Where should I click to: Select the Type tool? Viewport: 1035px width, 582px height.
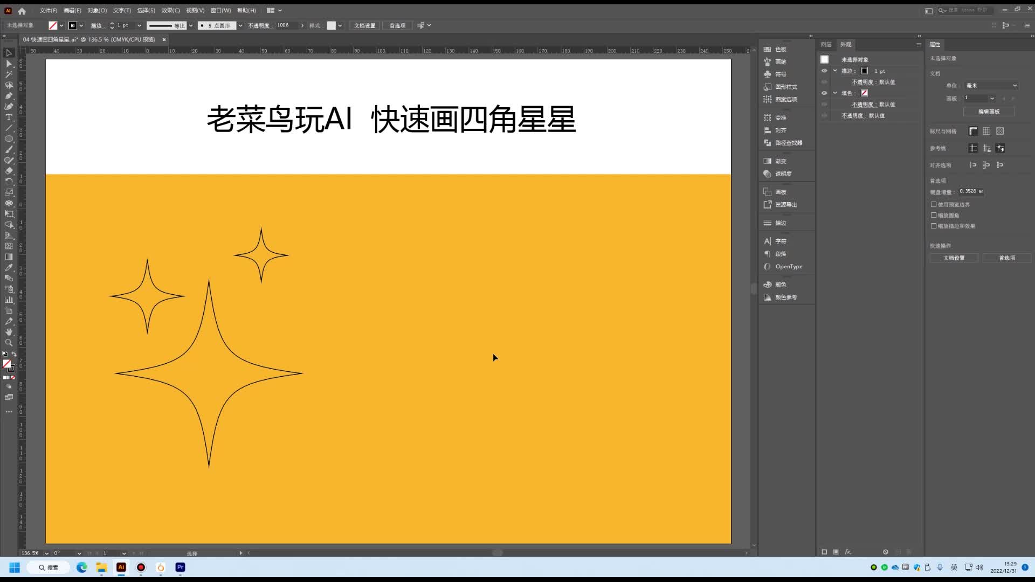(x=9, y=117)
